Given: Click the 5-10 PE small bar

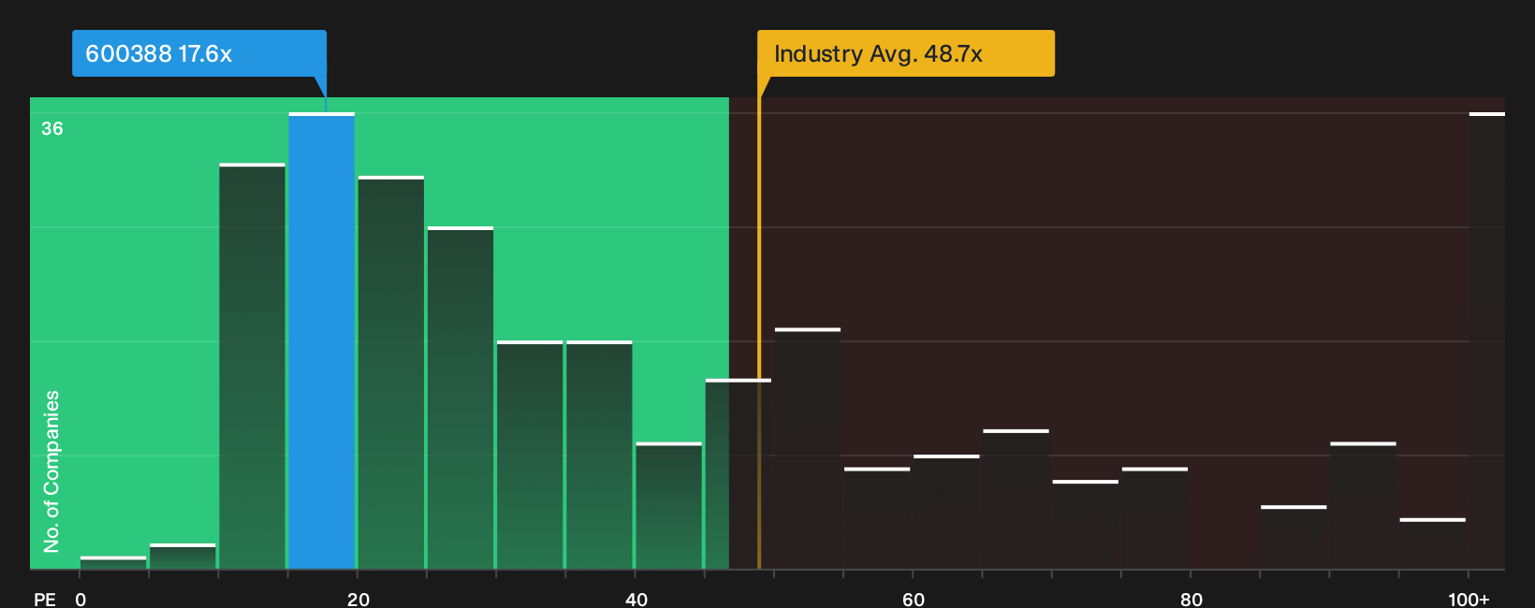Looking at the screenshot, I should [x=183, y=556].
